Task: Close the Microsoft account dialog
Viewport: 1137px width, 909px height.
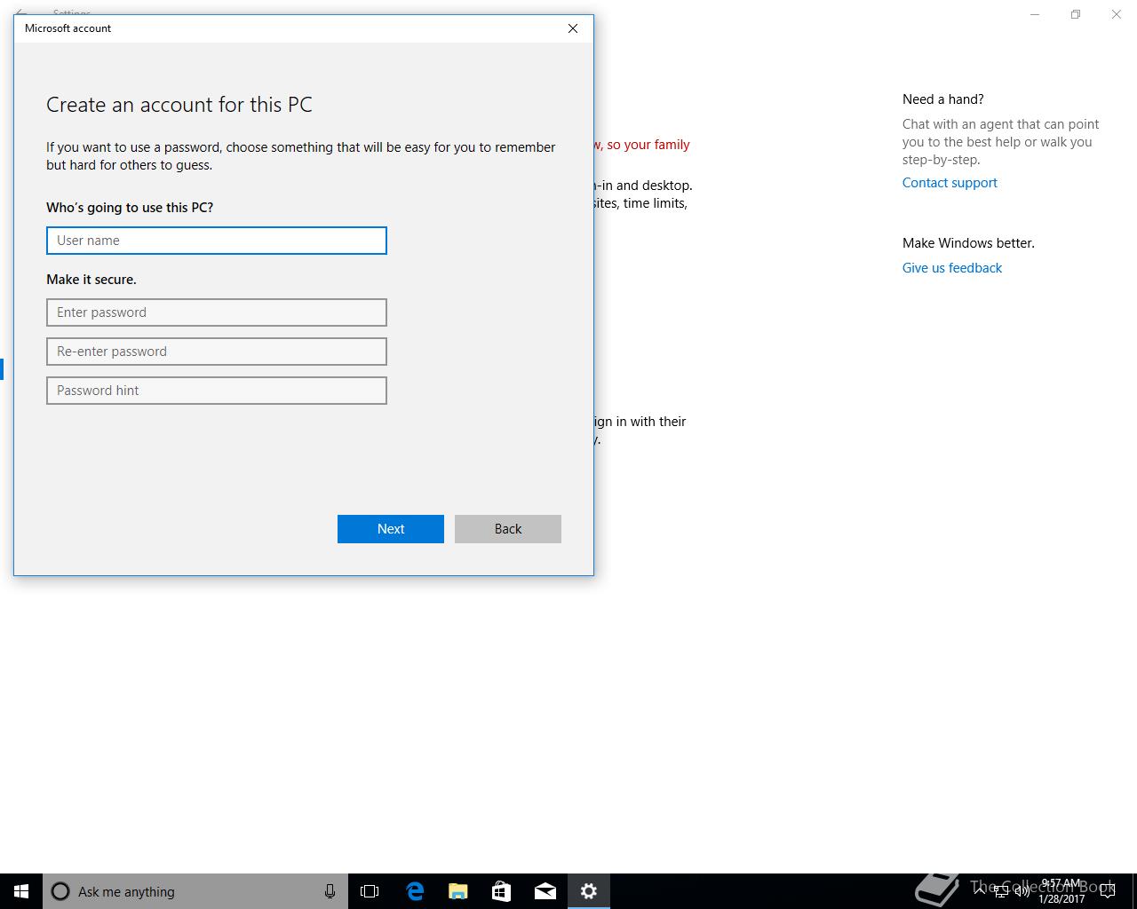Action: click(x=573, y=28)
